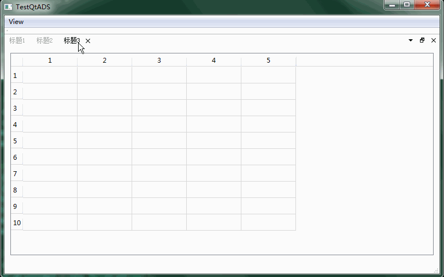444x277 pixels.
Task: Switch to the 标题1 tab
Action: point(17,41)
